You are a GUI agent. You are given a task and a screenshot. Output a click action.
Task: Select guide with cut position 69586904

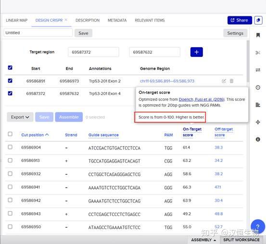tap(10, 147)
